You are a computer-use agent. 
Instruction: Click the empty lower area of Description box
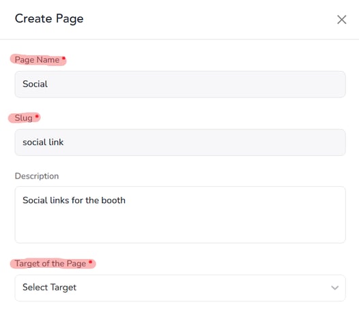(x=180, y=226)
